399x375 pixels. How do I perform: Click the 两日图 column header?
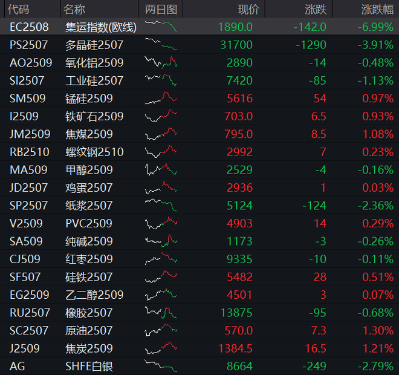coord(161,10)
